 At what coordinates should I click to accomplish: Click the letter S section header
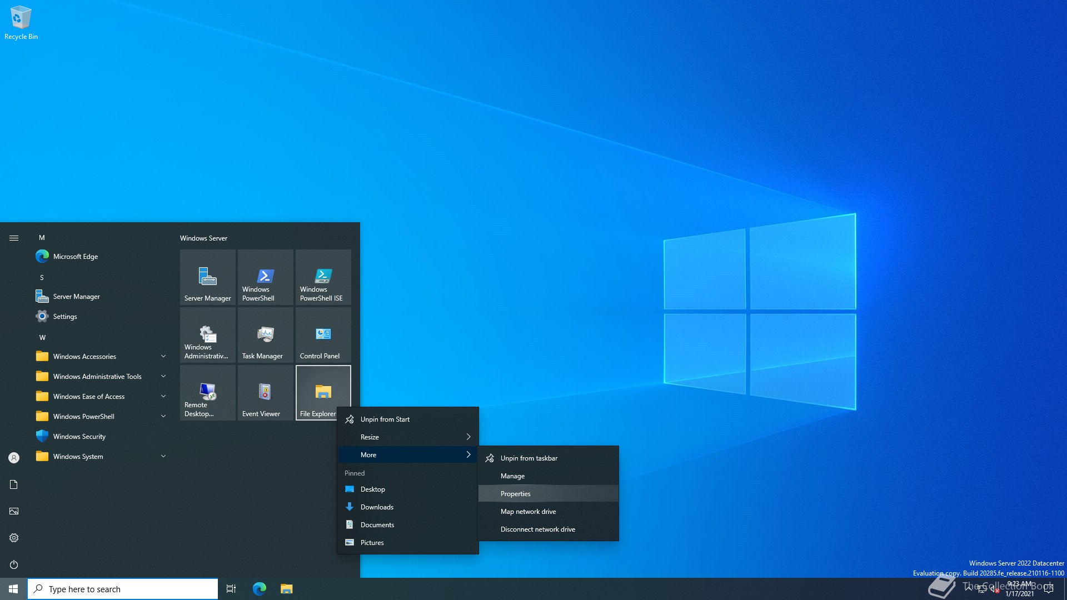[x=42, y=278]
